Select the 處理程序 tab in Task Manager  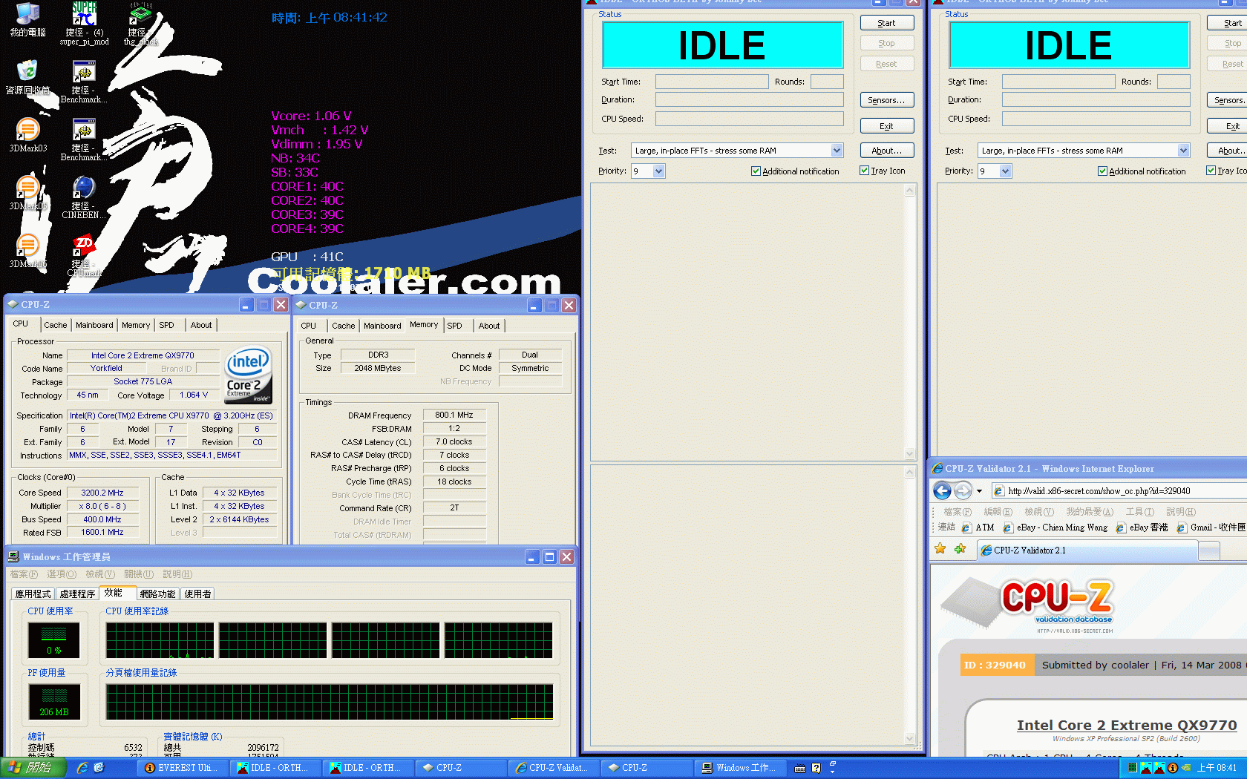click(x=78, y=594)
